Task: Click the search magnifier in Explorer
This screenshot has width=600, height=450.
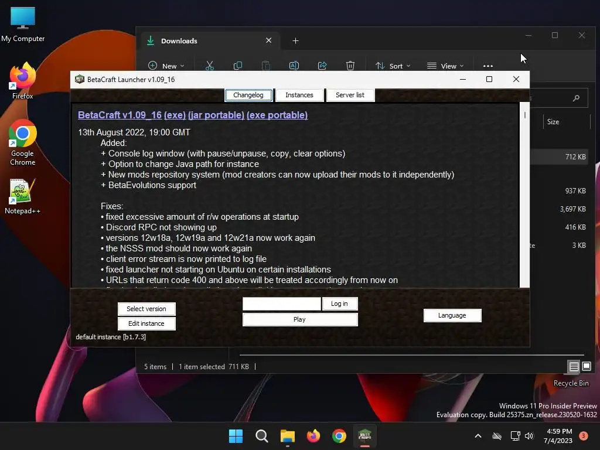Action: click(x=576, y=98)
